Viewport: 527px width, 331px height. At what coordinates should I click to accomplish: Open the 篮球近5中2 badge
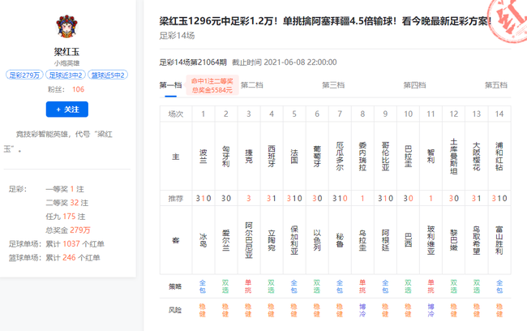(x=108, y=75)
